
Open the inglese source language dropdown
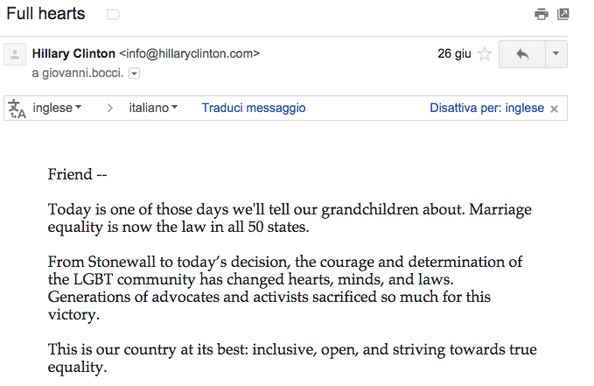click(57, 109)
